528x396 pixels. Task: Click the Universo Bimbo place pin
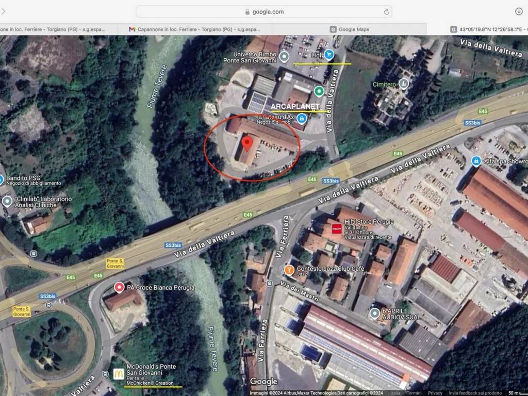284,57
